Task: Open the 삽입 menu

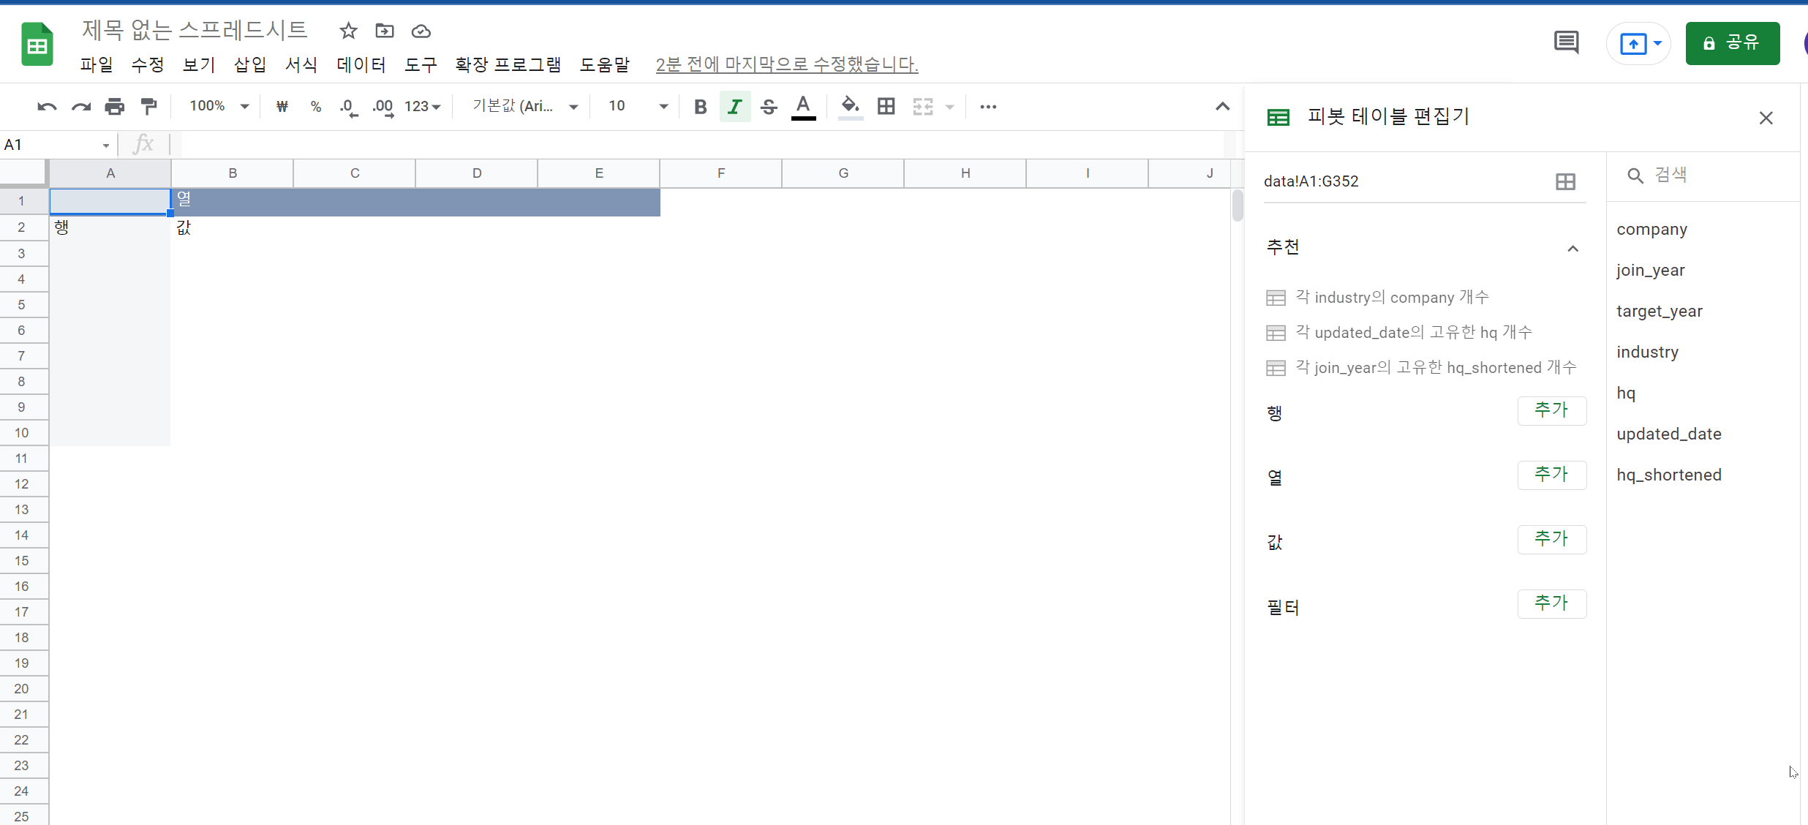Action: 249,64
